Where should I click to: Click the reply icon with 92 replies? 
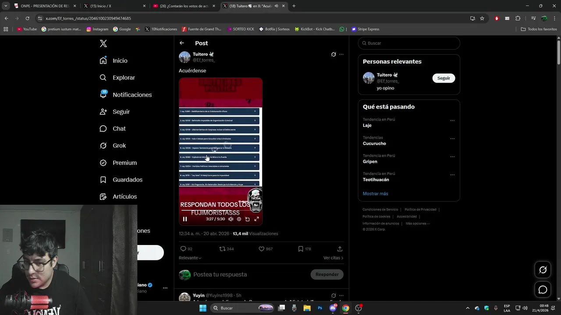point(183,248)
